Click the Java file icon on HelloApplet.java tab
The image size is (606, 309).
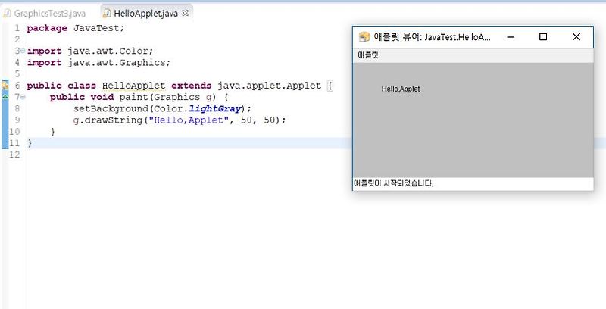click(x=107, y=14)
